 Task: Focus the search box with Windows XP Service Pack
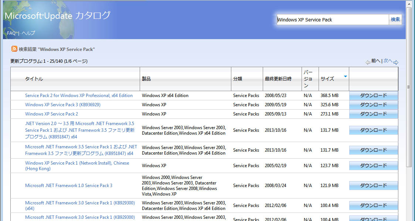pos(333,20)
